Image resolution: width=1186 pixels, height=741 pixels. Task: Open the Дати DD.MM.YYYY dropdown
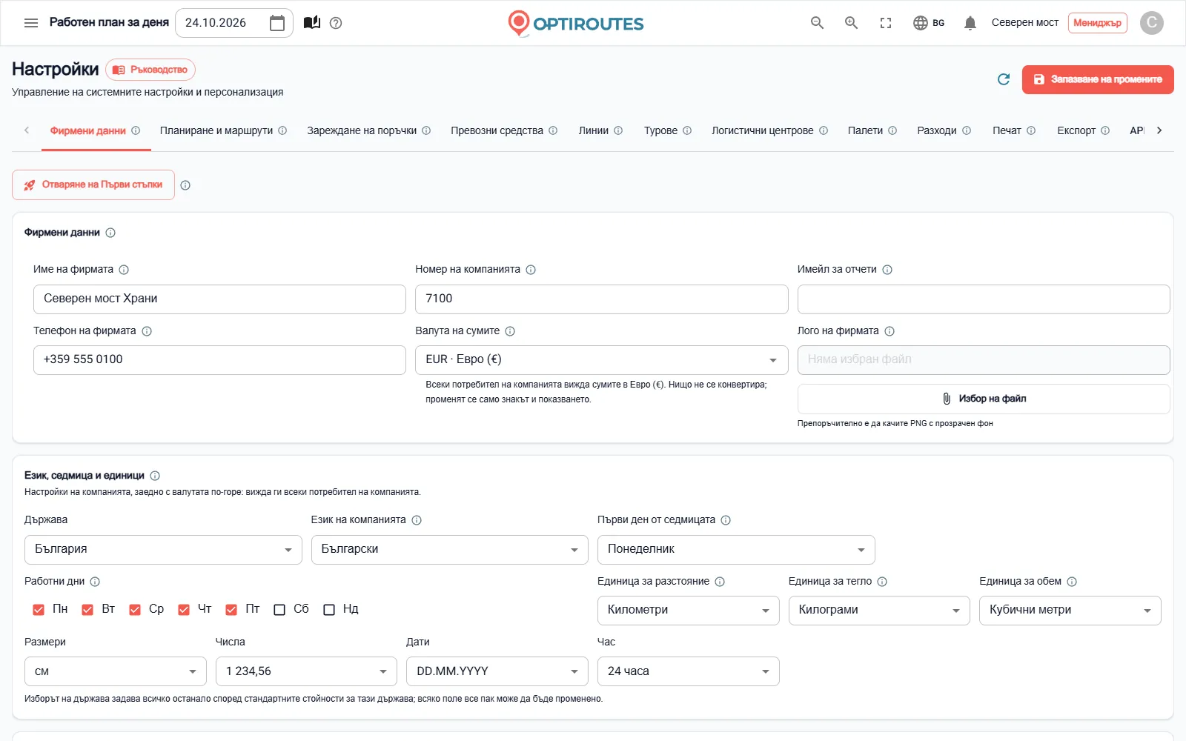(497, 671)
